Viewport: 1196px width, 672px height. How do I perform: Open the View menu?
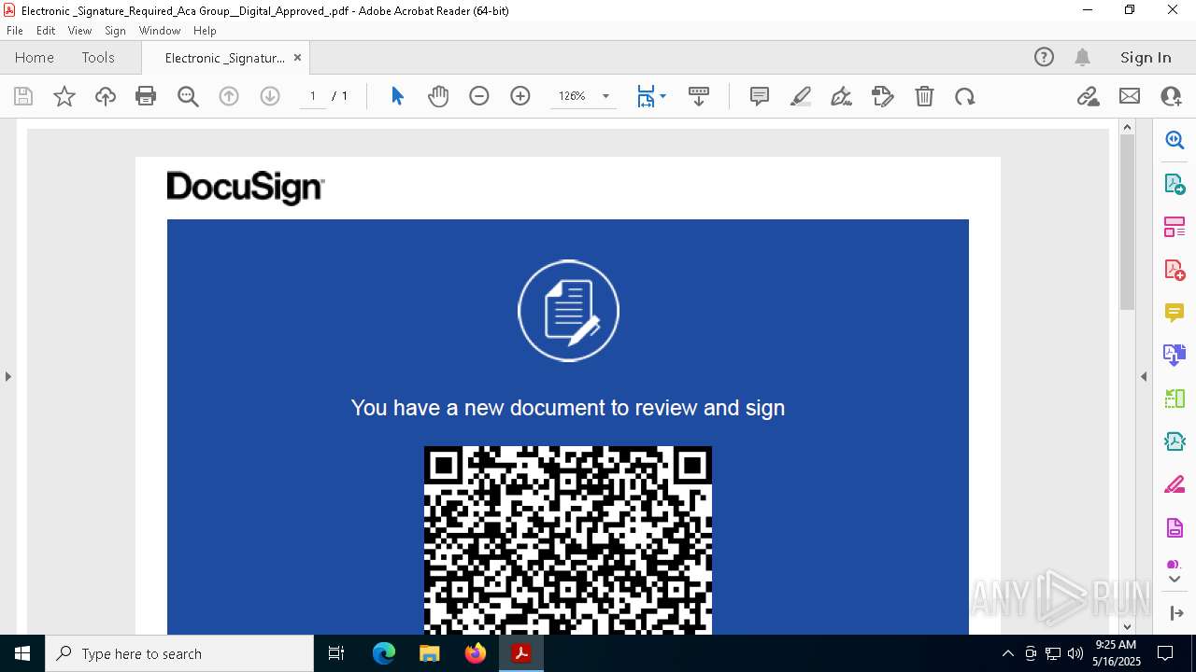pos(80,31)
